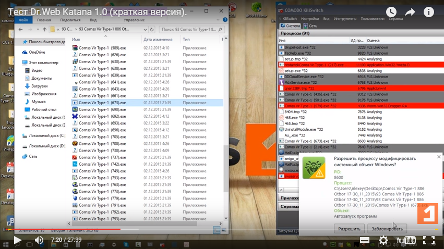Select Панель быстрого доступа in sidebar
Screen dimensions: 444x249
click(x=44, y=42)
